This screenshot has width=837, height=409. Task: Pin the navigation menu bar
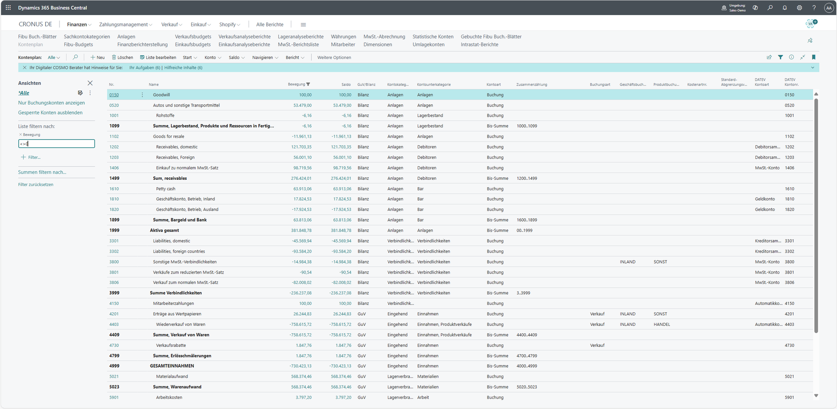click(810, 41)
